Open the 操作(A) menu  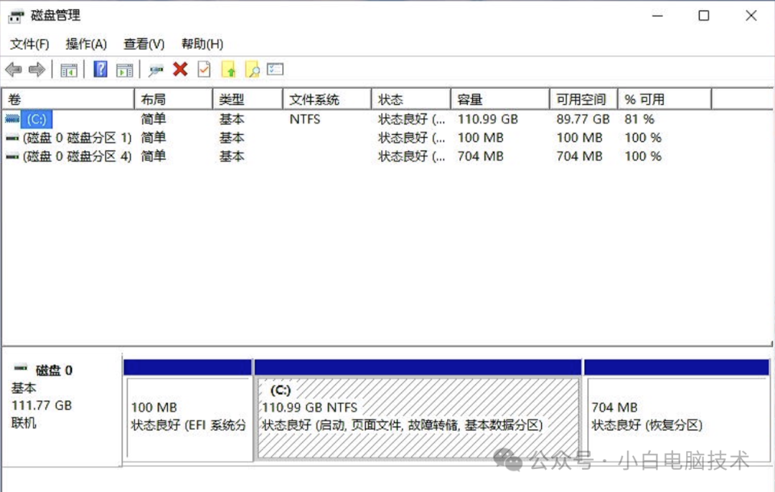coord(86,44)
